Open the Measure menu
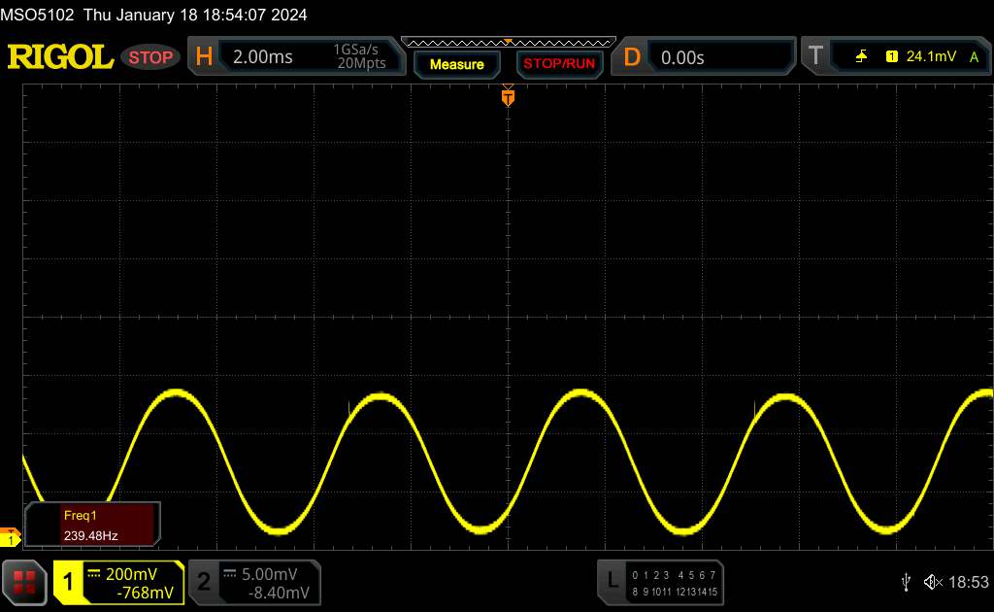Screen dimensions: 994x612 [457, 64]
